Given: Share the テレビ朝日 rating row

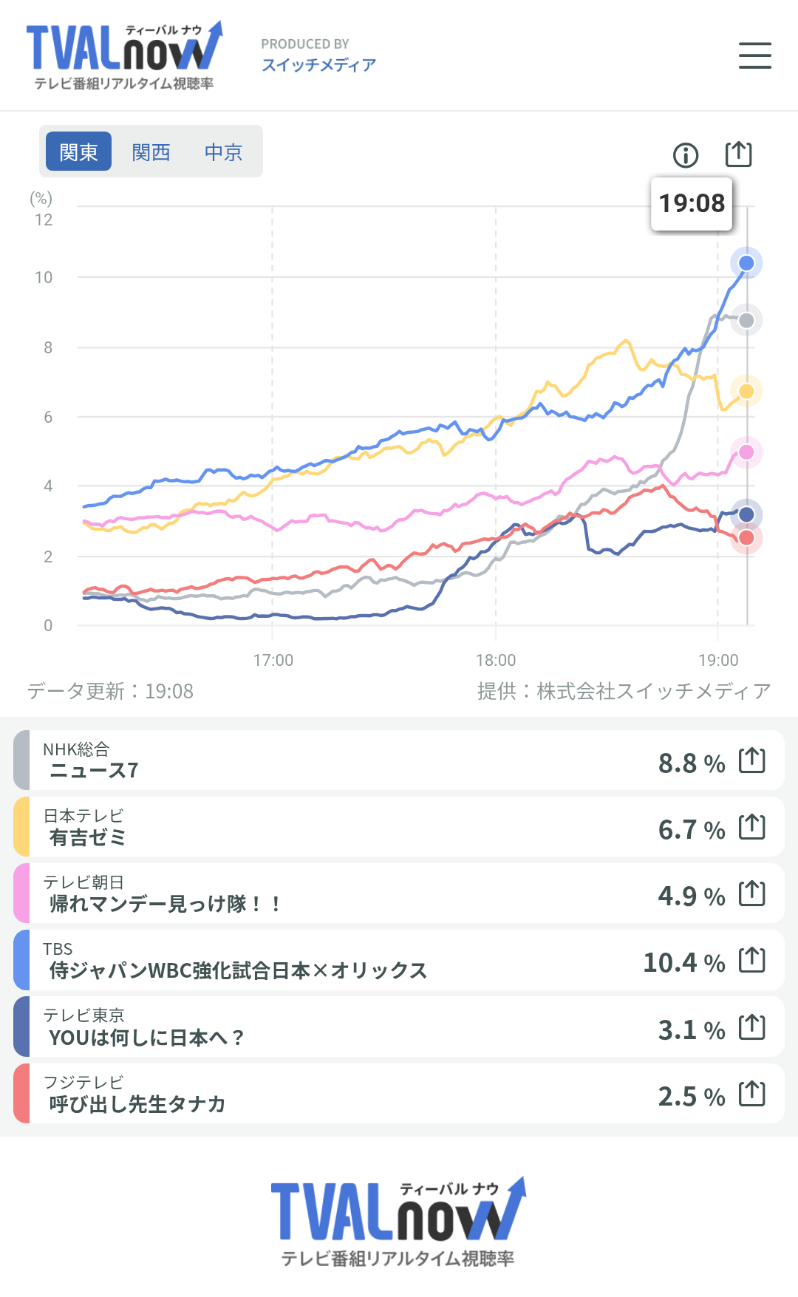Looking at the screenshot, I should 752,893.
